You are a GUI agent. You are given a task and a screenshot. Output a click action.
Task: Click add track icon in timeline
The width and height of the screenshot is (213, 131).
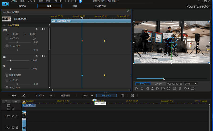coord(6,102)
